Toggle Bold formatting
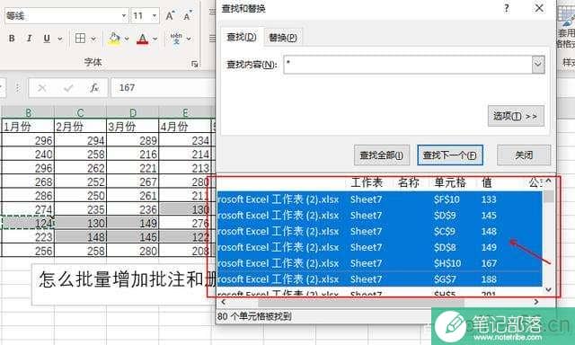Screen dimensions: 575x345 [12, 38]
